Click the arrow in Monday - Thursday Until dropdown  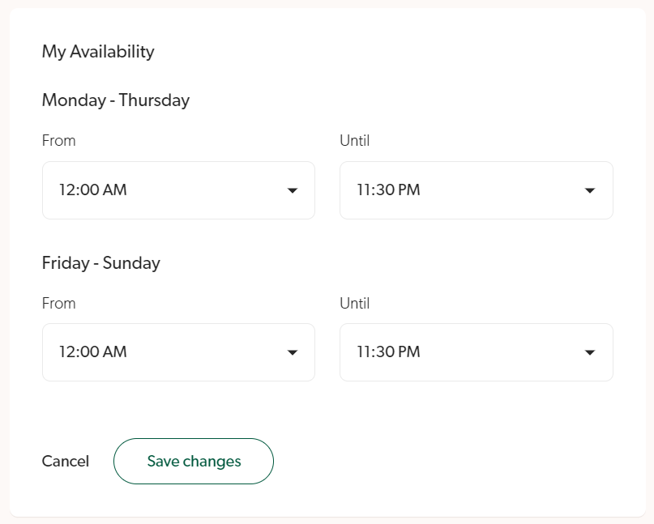[590, 191]
